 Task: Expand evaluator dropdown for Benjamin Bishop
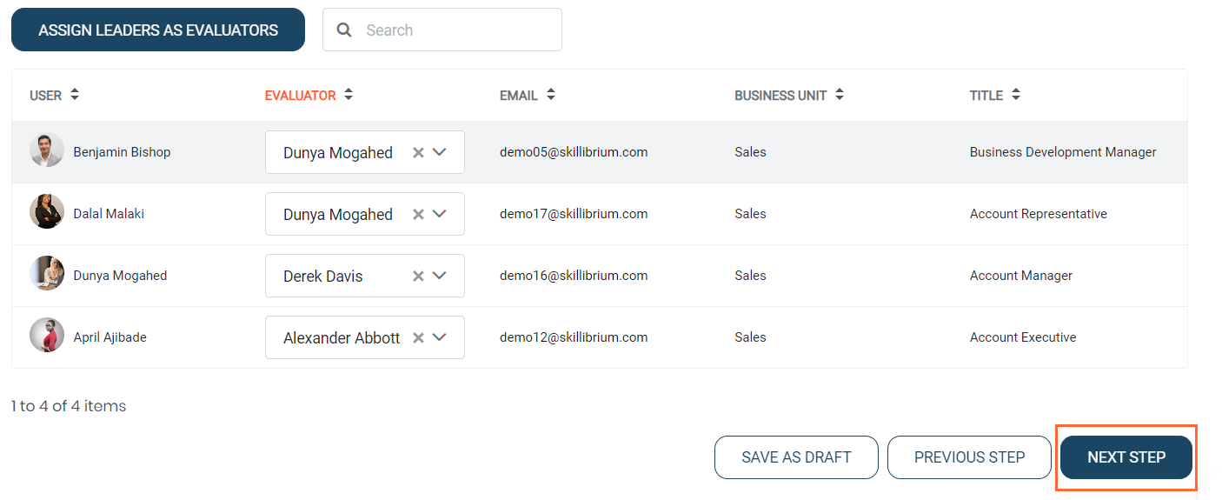pyautogui.click(x=440, y=152)
